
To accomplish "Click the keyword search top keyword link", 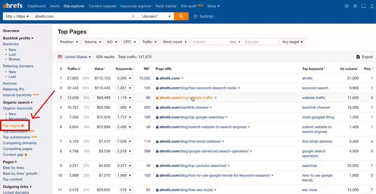I will 315,88.
